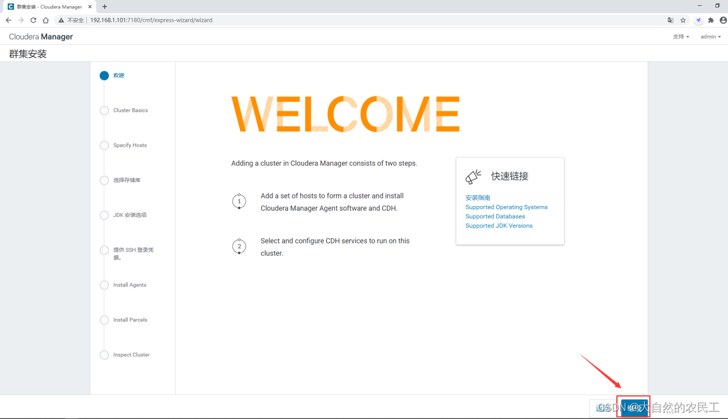The width and height of the screenshot is (728, 419).
Task: Open the extensions puzzle icon
Action: [711, 20]
